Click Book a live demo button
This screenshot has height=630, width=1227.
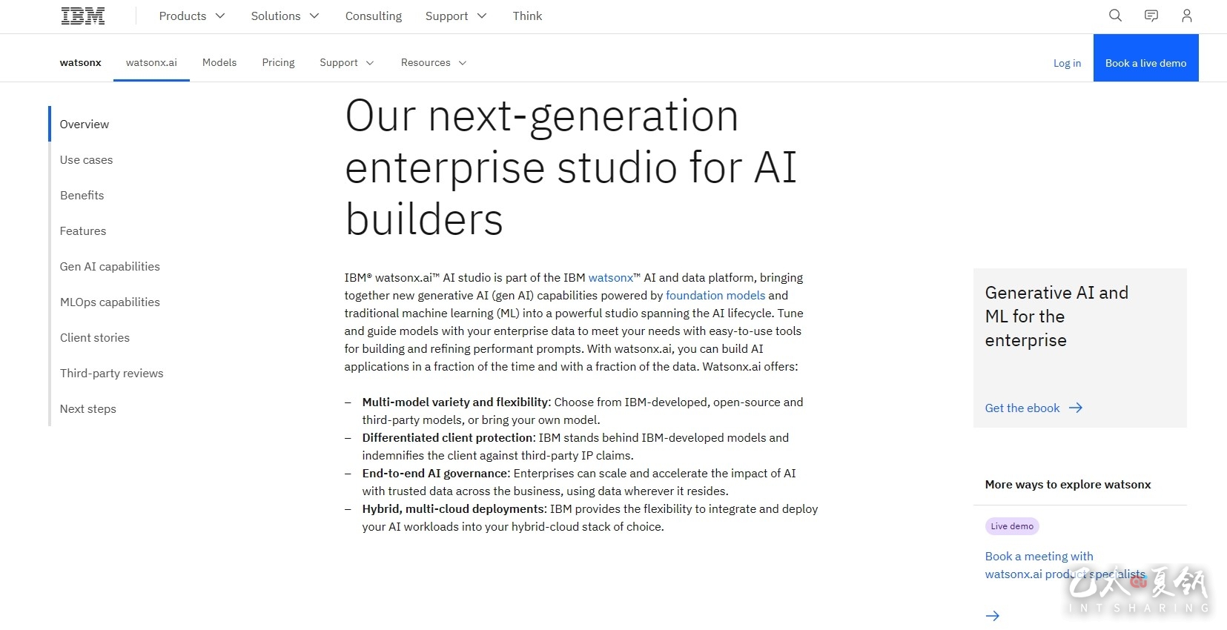(1145, 58)
